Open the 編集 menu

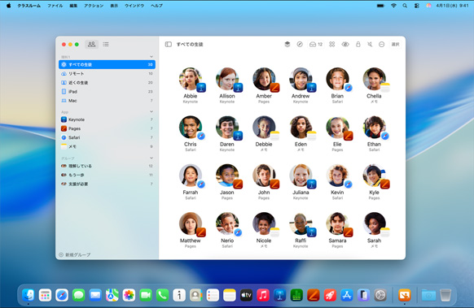(x=73, y=6)
